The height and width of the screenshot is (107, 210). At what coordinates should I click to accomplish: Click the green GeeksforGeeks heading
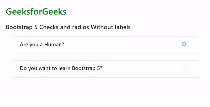36,12
